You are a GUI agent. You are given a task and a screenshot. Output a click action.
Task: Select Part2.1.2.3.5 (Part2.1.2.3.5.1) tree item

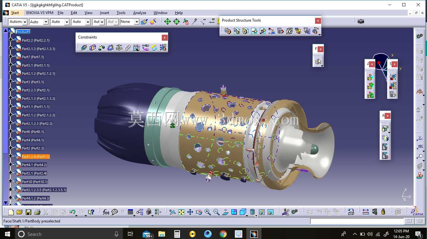pos(44,190)
